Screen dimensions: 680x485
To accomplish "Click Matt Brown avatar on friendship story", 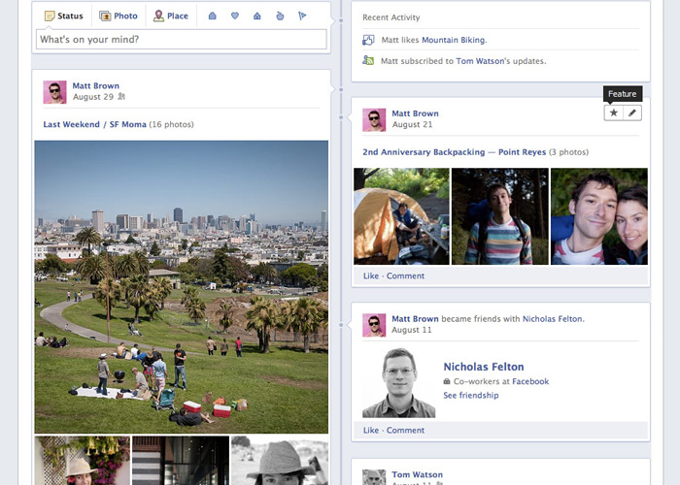I will [374, 325].
